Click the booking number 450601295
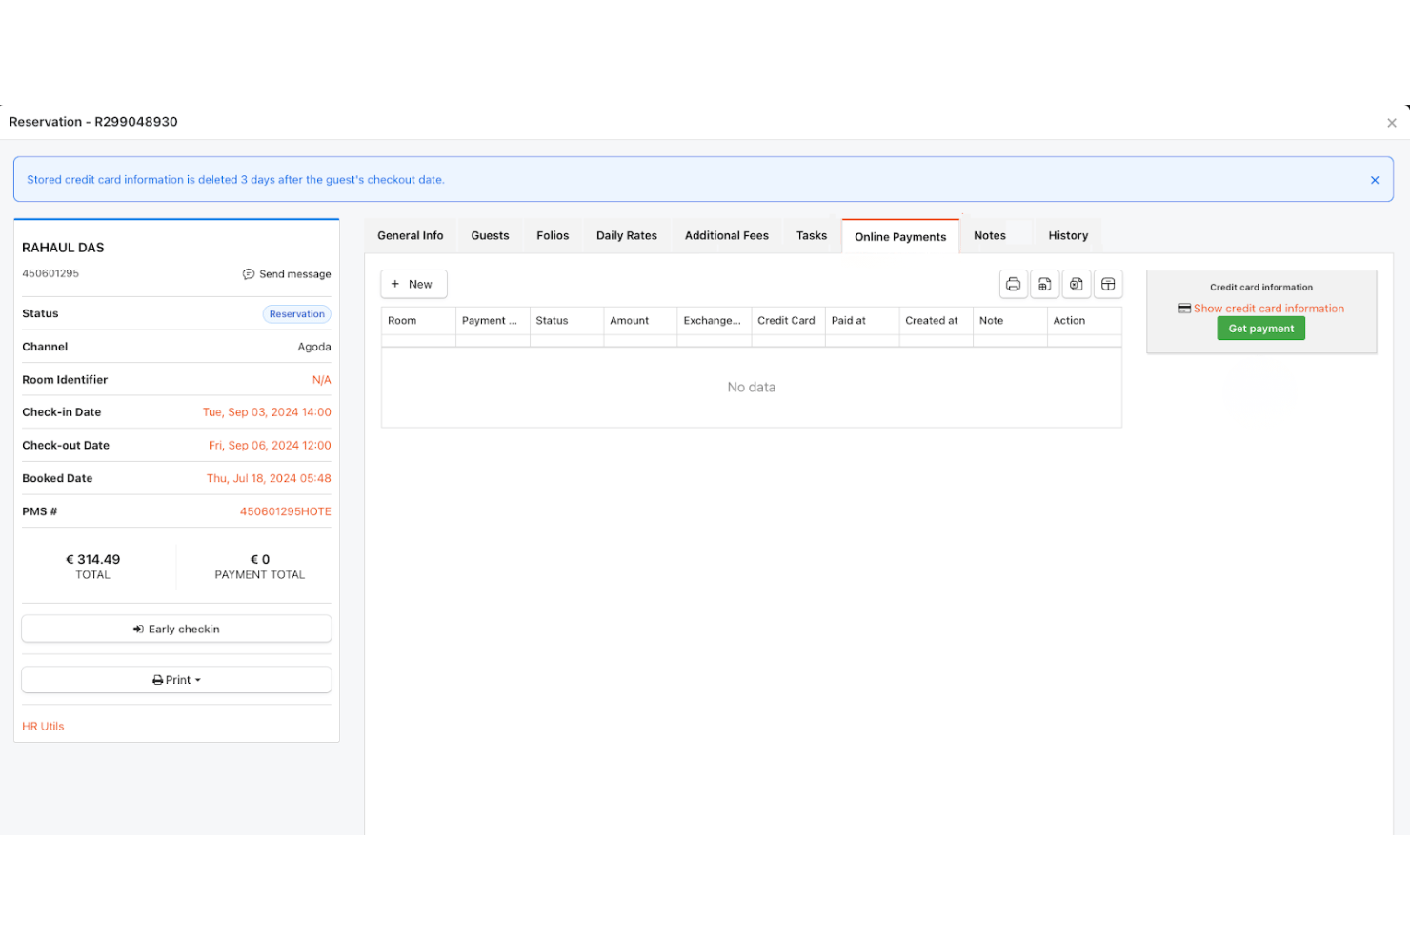 [x=50, y=273]
